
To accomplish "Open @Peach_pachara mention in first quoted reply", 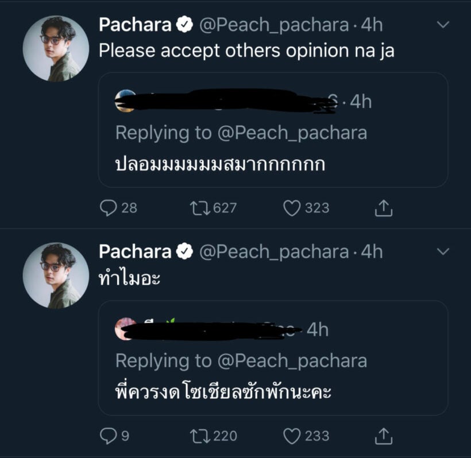I will (292, 133).
